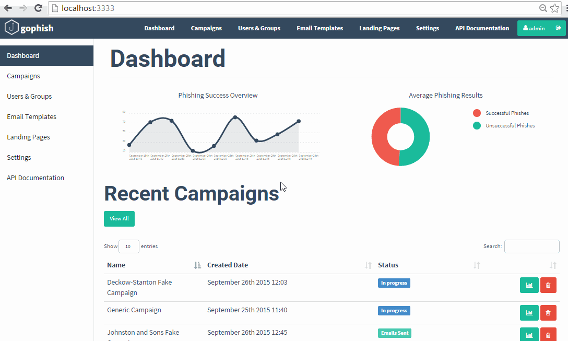
Task: Open Email Templates in top navigation
Action: pyautogui.click(x=319, y=28)
